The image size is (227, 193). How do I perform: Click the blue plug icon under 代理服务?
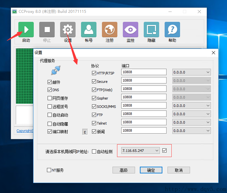(x=56, y=70)
